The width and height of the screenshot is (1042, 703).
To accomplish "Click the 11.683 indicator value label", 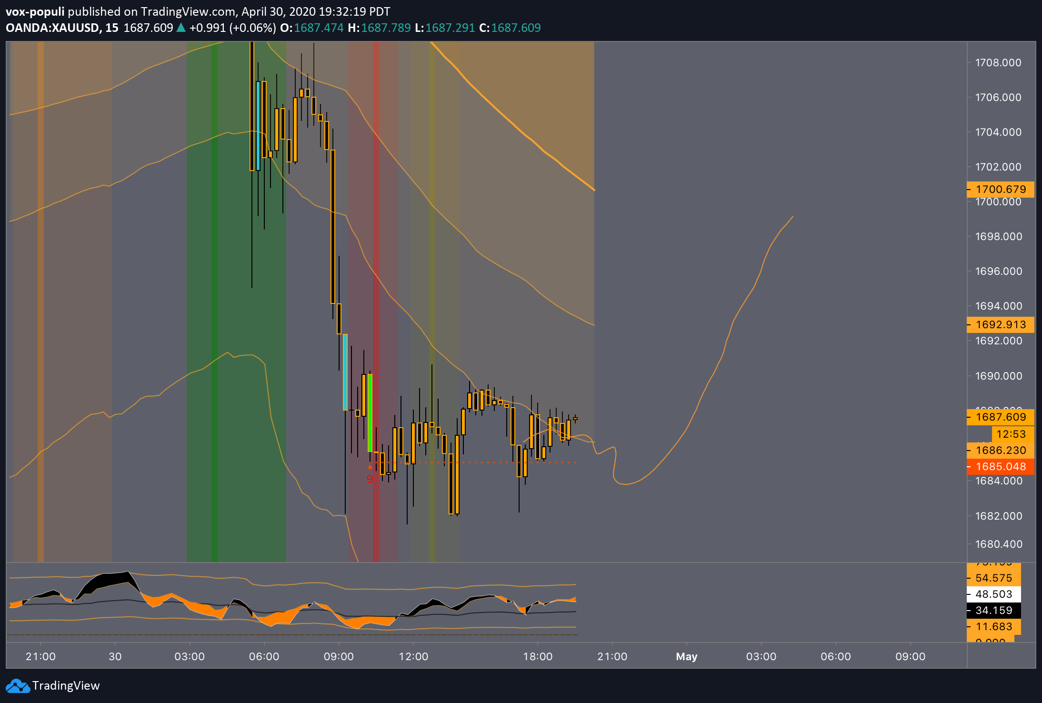I will pos(994,626).
